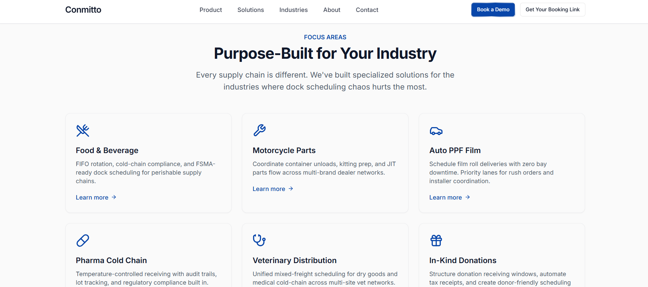Click the In-Kind Donations card title

pos(463,260)
